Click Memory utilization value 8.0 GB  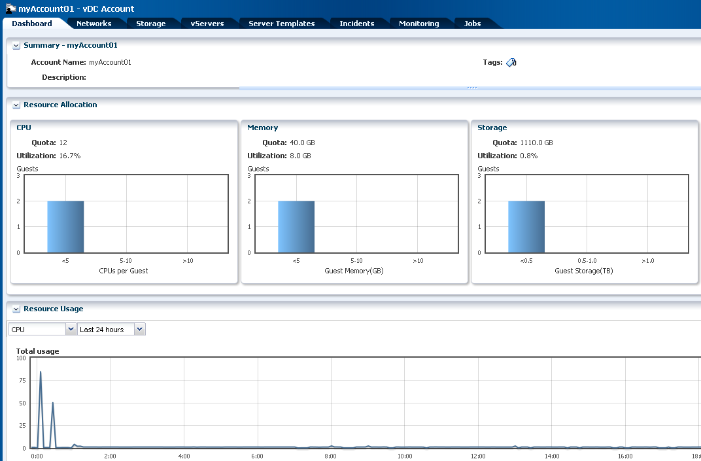[300, 156]
